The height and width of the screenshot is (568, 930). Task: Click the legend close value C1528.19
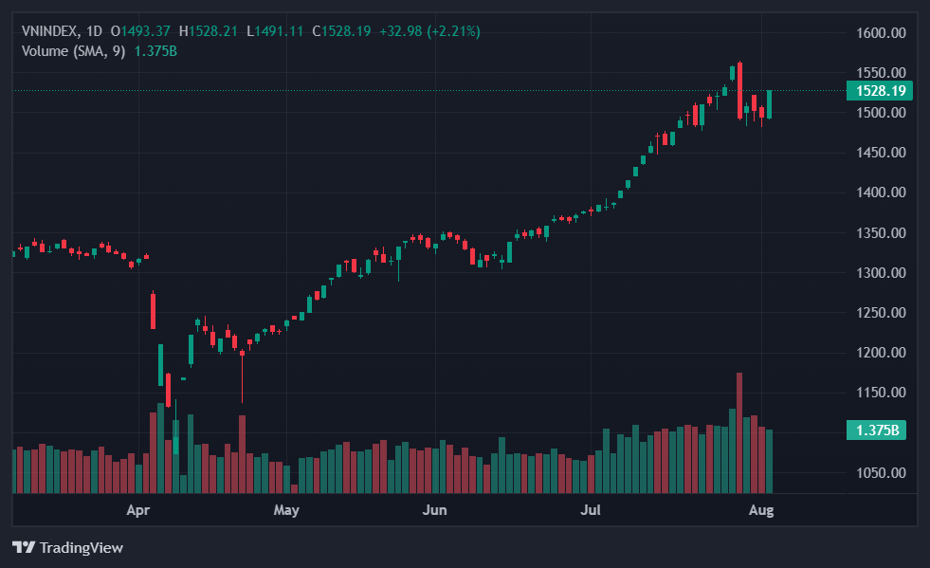[341, 31]
